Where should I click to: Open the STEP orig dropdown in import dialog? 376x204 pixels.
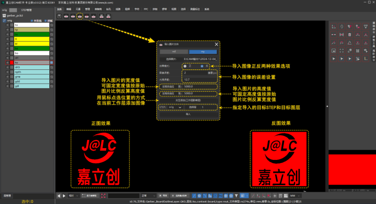pyautogui.click(x=175, y=107)
